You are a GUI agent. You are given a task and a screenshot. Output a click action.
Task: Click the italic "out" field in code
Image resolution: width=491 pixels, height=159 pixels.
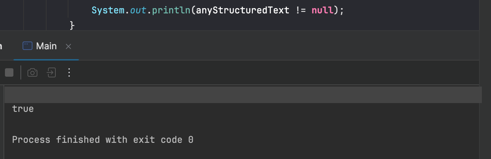(x=138, y=10)
